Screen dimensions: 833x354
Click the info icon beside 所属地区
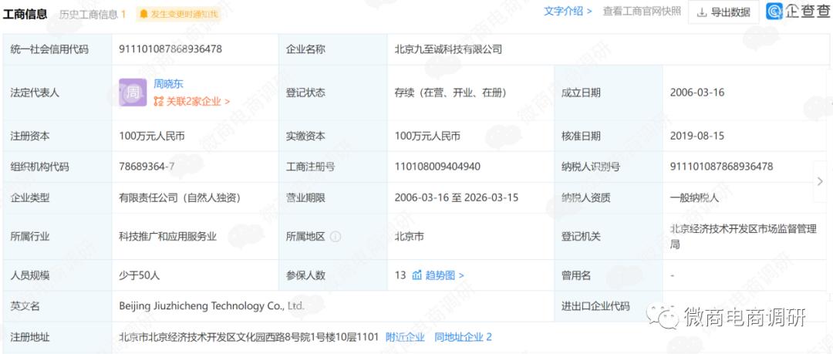coord(336,237)
